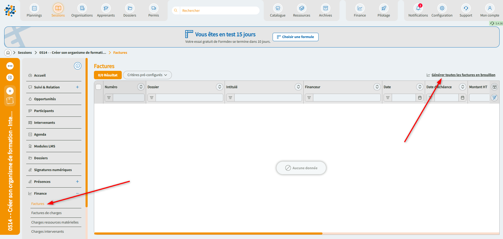Expand the Suivi & Relation menu

coord(77,87)
